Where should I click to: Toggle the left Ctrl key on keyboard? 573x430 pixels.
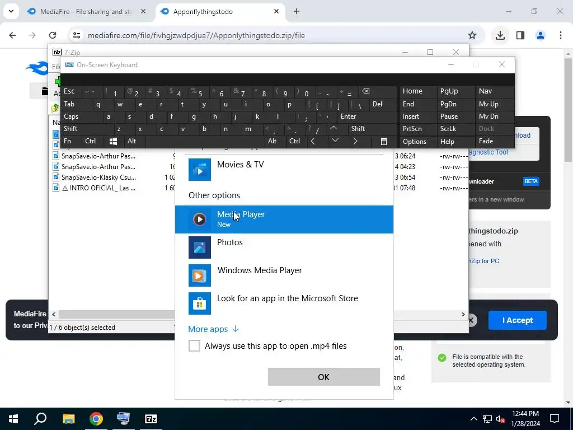[x=92, y=141]
